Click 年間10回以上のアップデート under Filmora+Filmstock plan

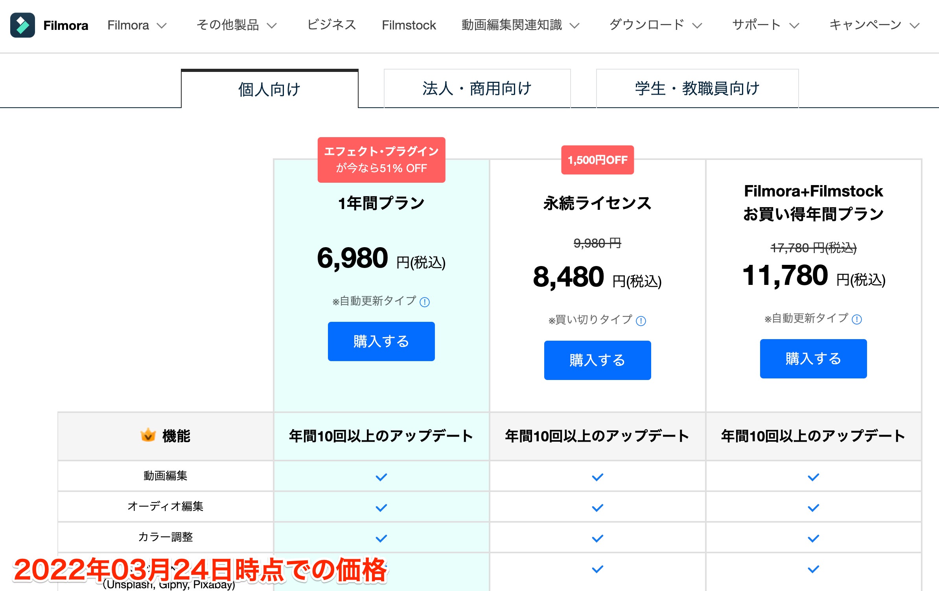point(814,436)
